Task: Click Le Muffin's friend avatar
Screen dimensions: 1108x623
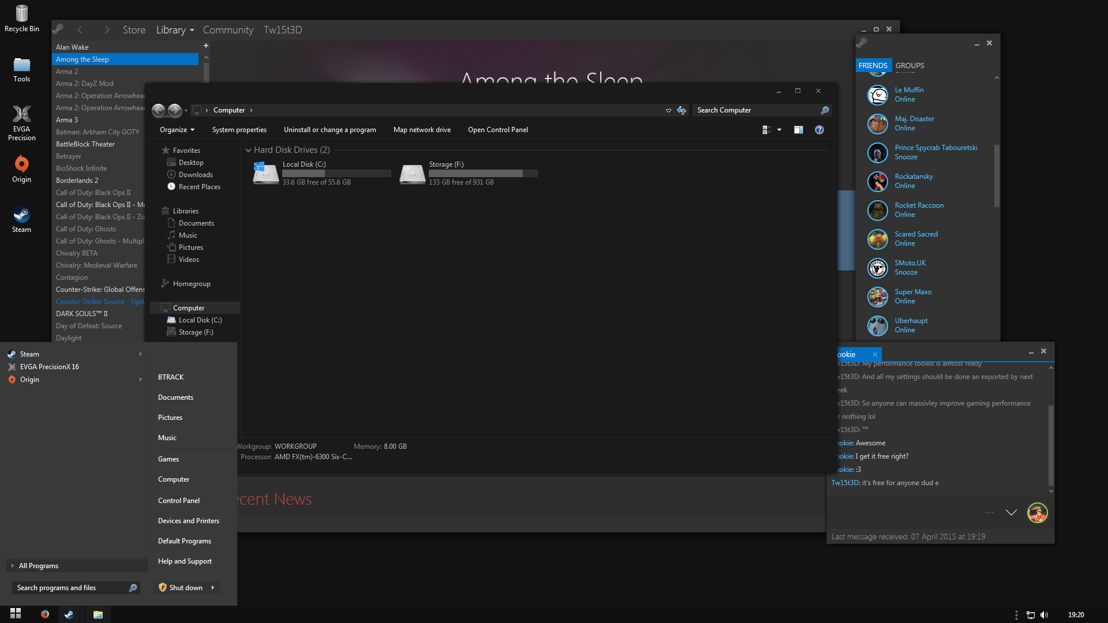Action: (878, 95)
